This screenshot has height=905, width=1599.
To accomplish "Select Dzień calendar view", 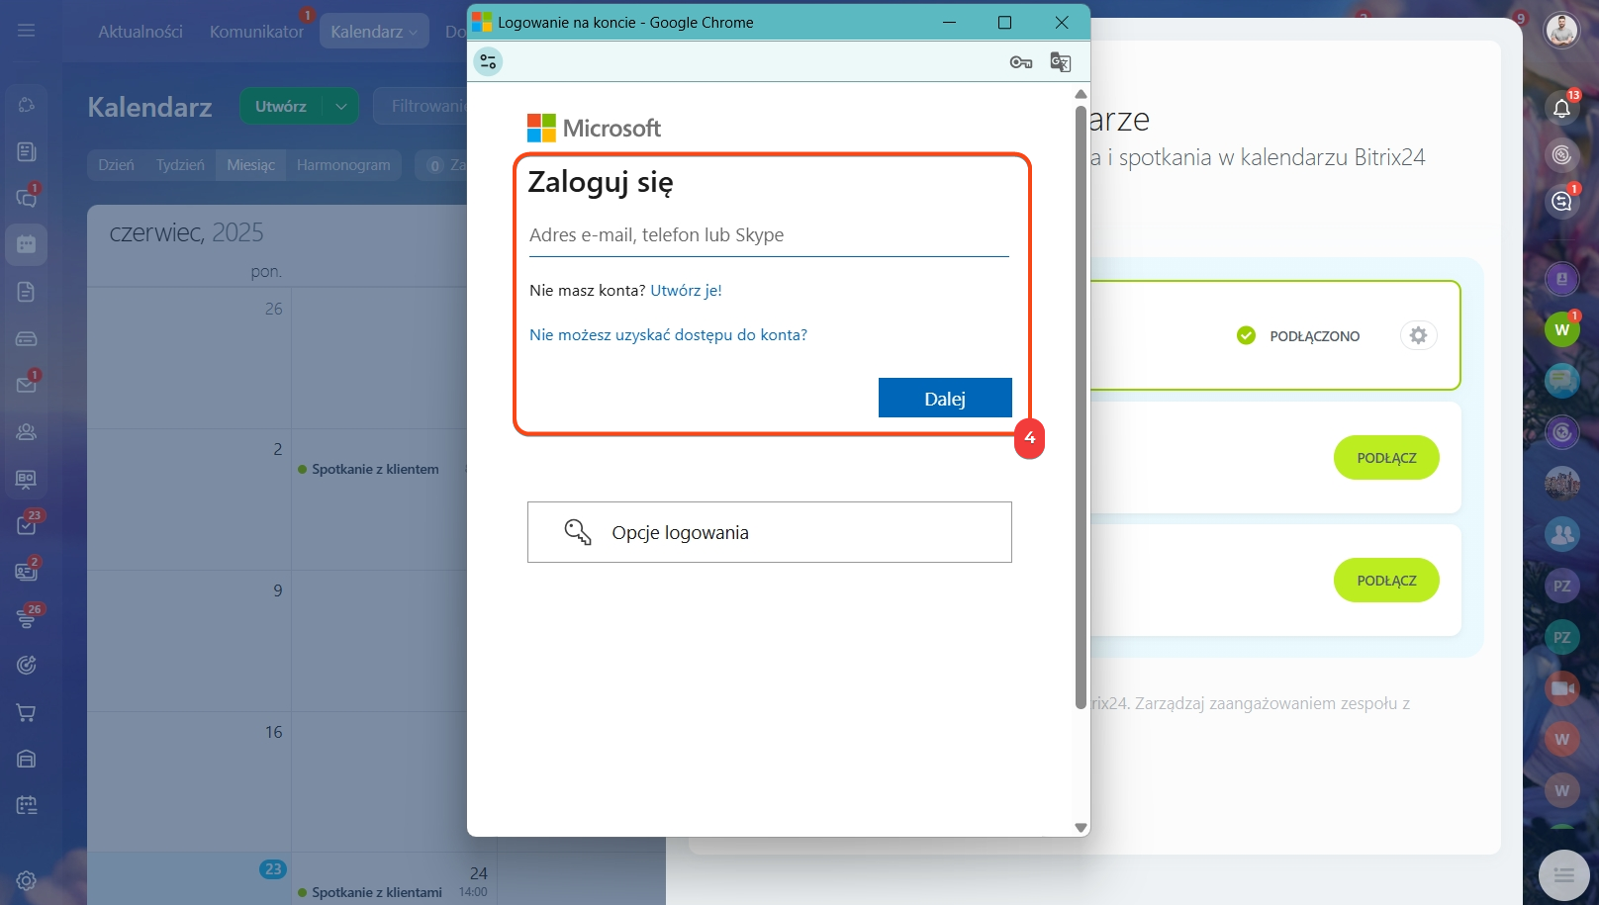I will (116, 165).
